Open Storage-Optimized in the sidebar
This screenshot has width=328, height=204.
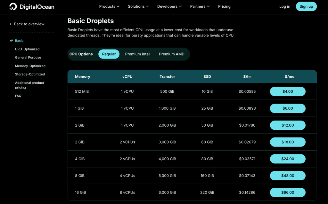pyautogui.click(x=30, y=74)
